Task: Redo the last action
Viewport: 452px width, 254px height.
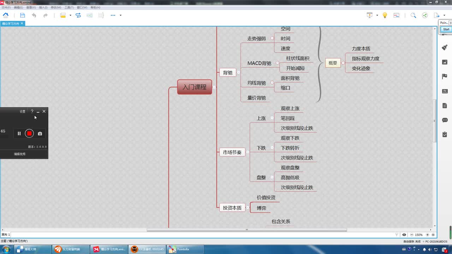Action: point(46,15)
